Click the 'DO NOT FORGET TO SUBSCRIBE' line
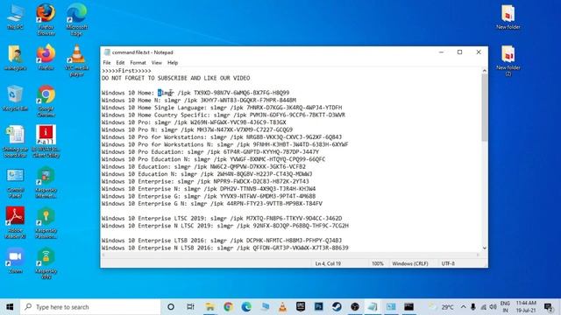This screenshot has height=315, width=561. click(175, 78)
